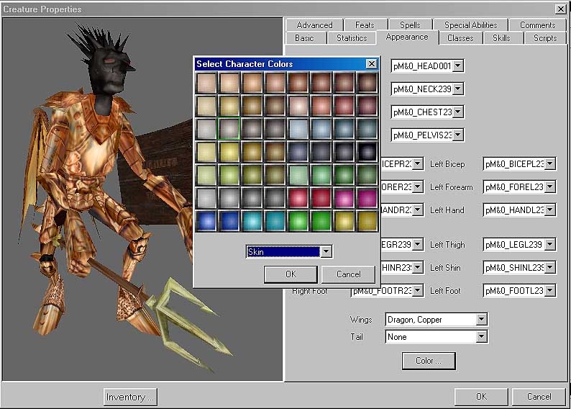Select the green-outlined gray skin swatch
This screenshot has height=409, width=571.
coord(229,129)
